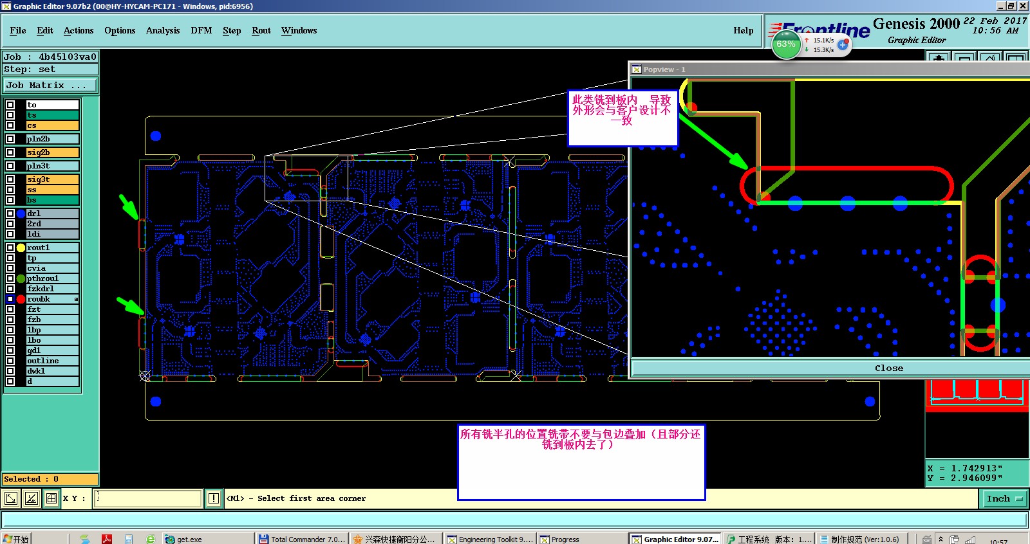Click the calculator quick launch icon
The height and width of the screenshot is (544, 1030).
(129, 539)
